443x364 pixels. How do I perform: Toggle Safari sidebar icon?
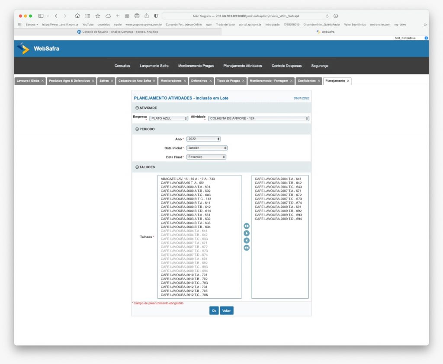point(41,16)
